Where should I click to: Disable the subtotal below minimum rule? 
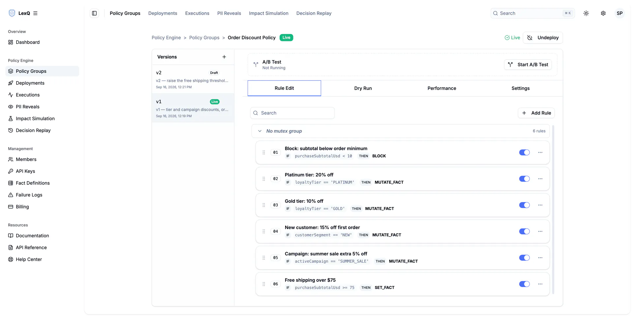pos(524,152)
